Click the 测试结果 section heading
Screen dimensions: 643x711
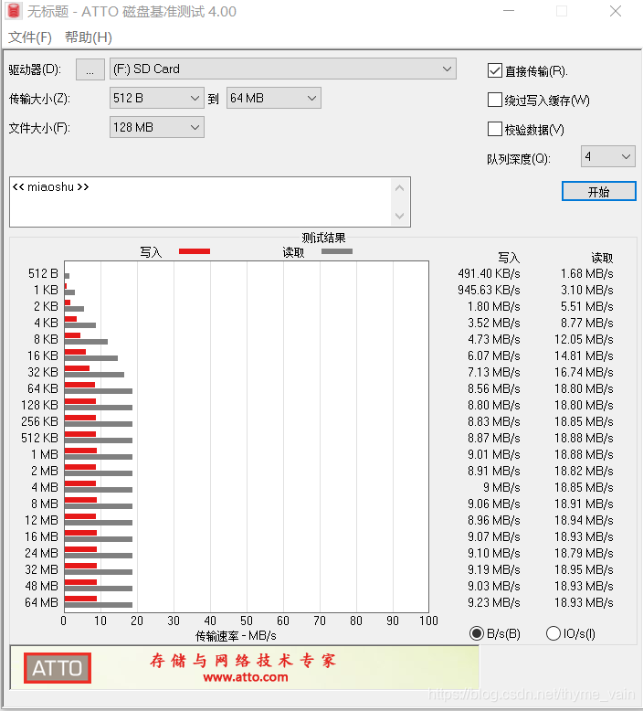(323, 238)
